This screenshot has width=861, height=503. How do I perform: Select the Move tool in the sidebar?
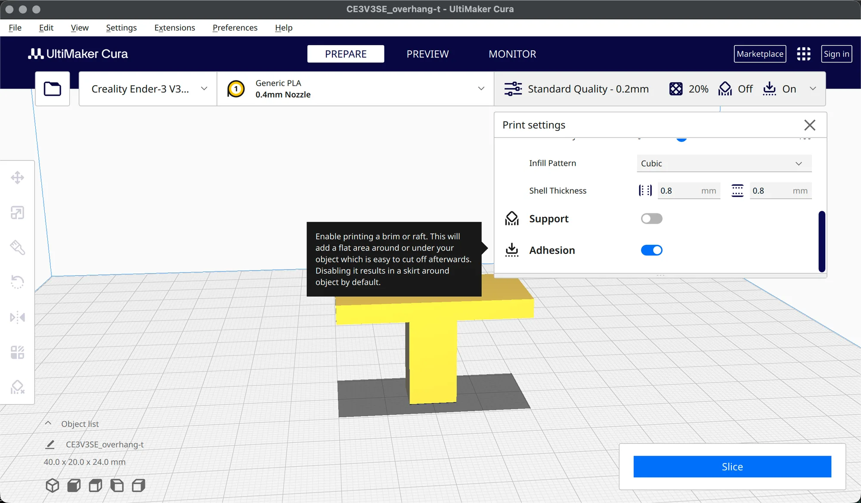click(x=17, y=178)
